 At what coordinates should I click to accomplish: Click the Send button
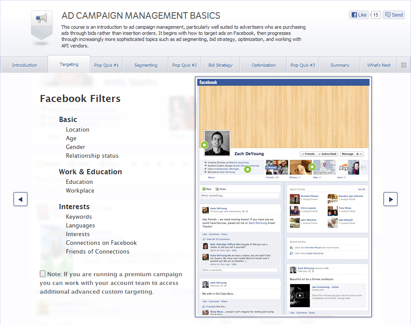pos(394,15)
